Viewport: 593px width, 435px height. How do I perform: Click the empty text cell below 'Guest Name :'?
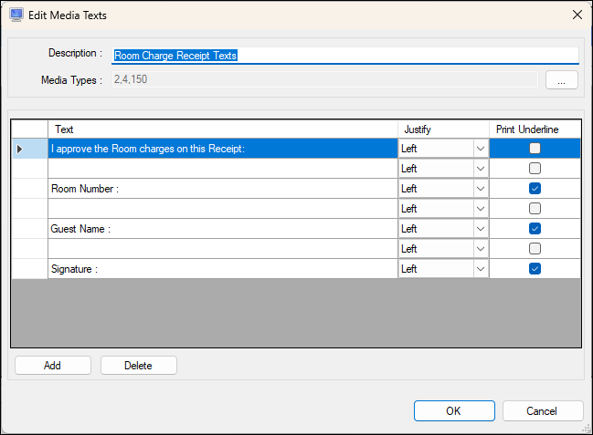[223, 249]
